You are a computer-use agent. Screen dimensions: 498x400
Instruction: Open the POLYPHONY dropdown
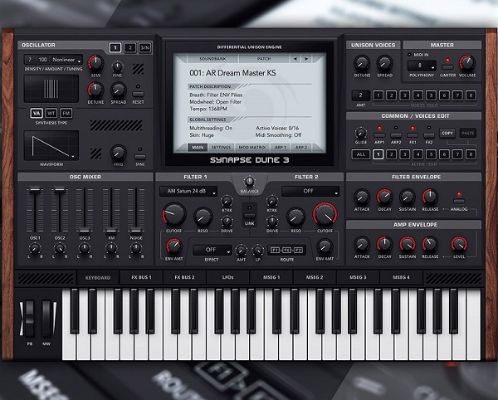pyautogui.click(x=422, y=66)
